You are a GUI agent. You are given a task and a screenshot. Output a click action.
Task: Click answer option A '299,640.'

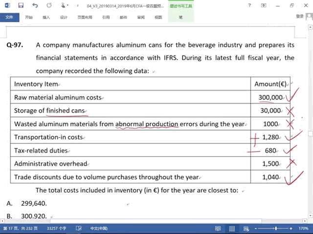tap(34, 203)
